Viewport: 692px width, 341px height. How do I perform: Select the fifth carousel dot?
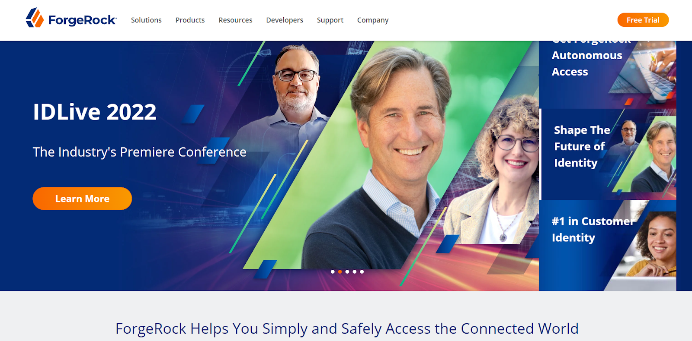point(362,272)
